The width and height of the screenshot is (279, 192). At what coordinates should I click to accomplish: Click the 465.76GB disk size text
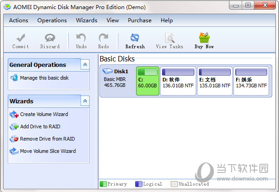[115, 85]
